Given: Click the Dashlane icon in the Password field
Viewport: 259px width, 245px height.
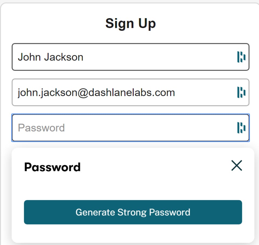Looking at the screenshot, I should click(241, 128).
